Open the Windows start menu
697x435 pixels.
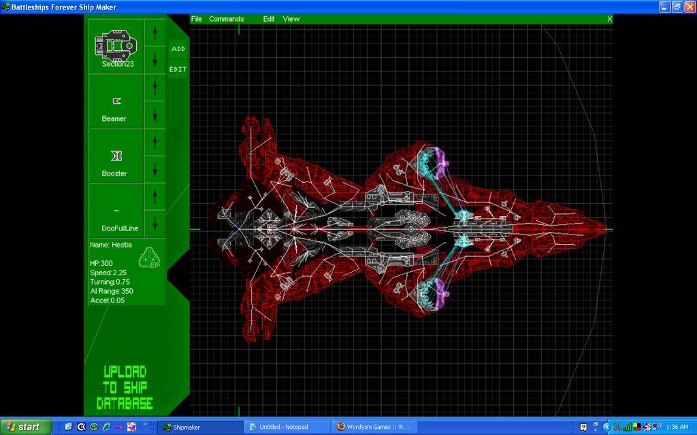[x=25, y=427]
